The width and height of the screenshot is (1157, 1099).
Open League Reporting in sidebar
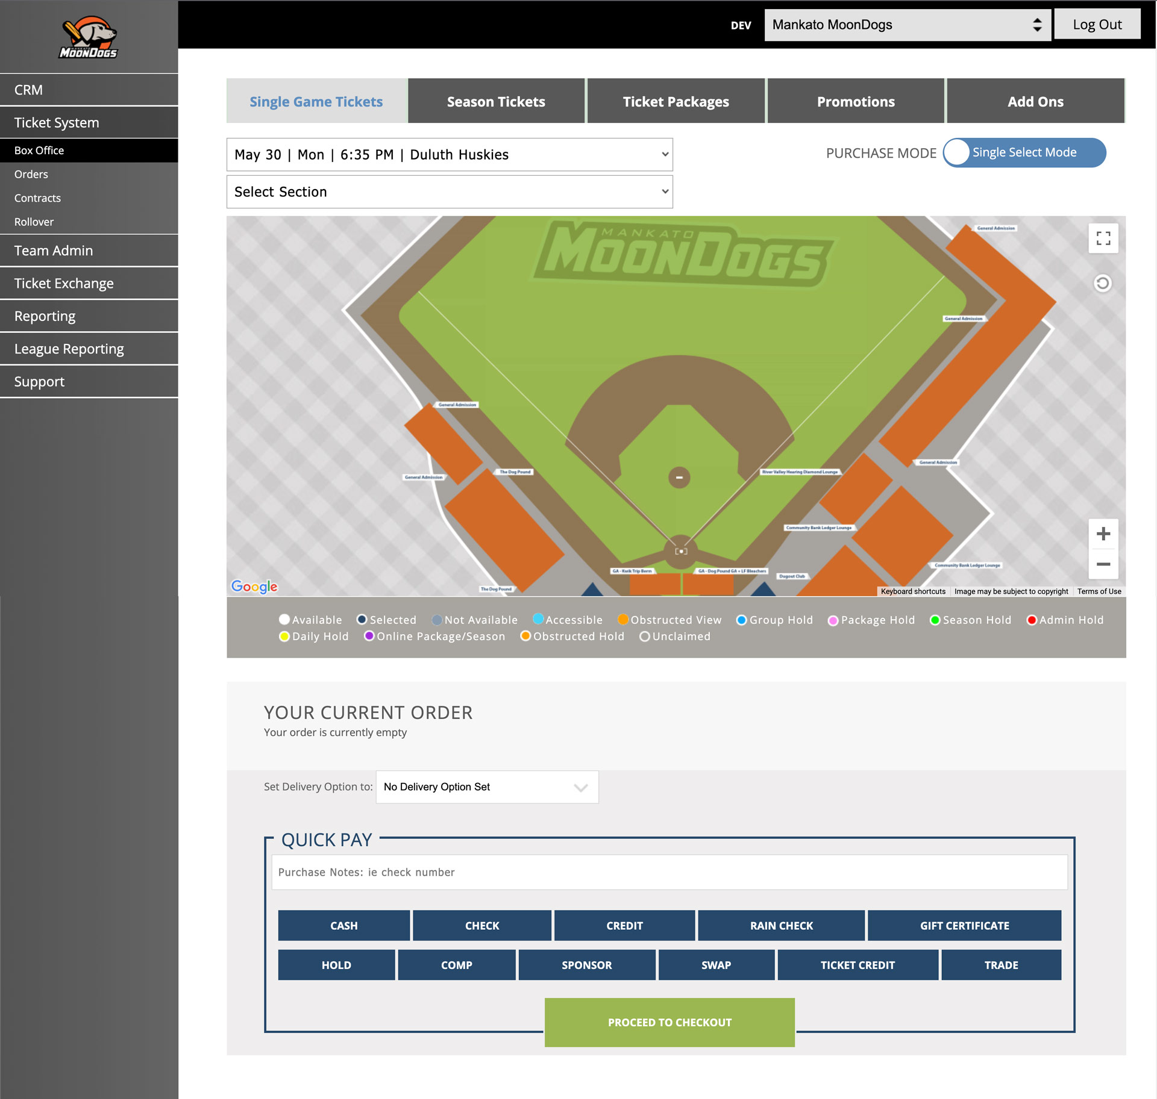89,349
